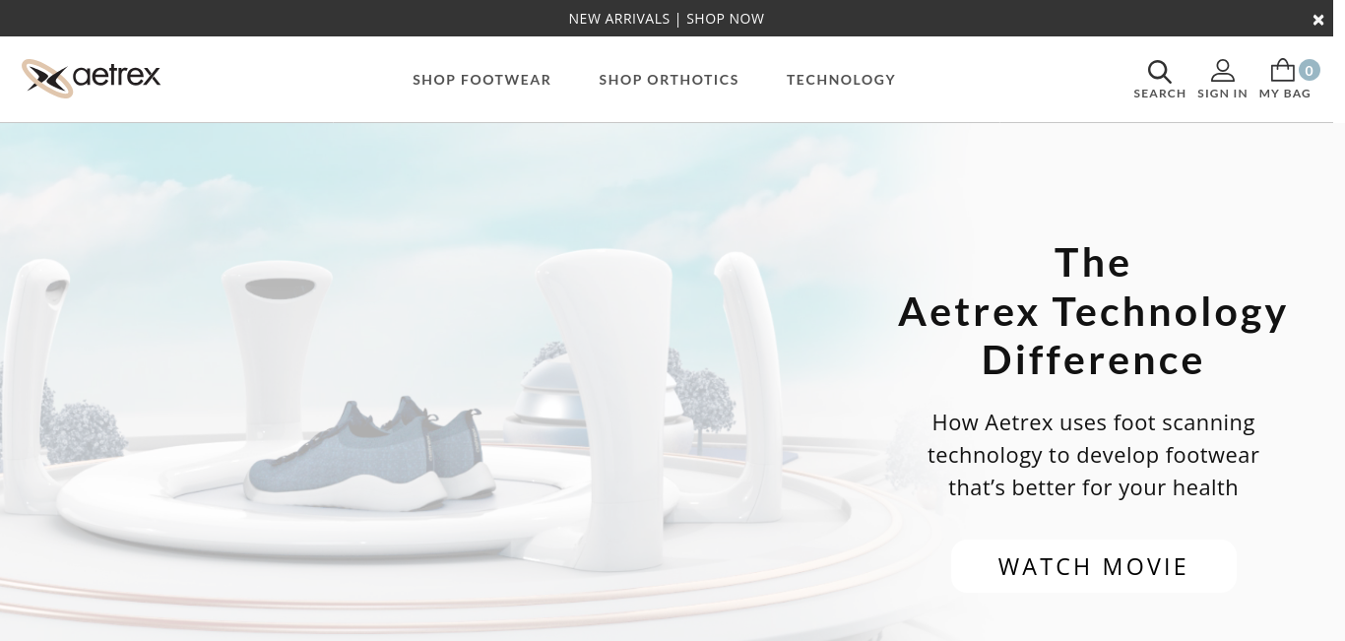The width and height of the screenshot is (1345, 641).
Task: Click the Search text label
Action: (1159, 94)
